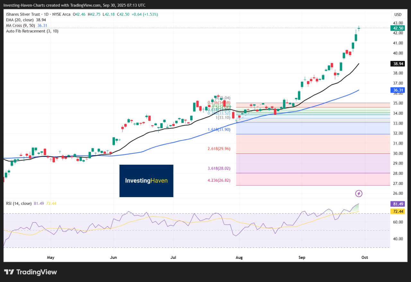Click the 1.618(31.90) Fibonacci level label
Screen dimensions: 411x282
219,129
